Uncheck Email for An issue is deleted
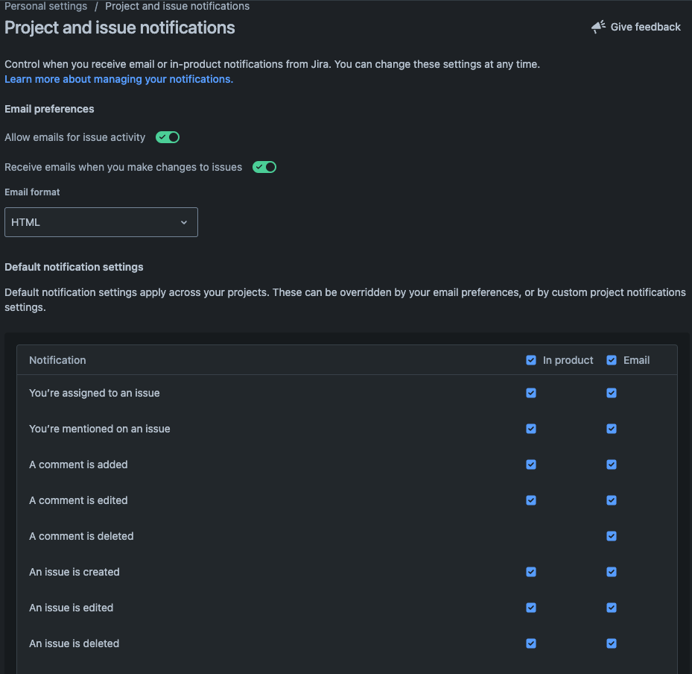Screen dimensions: 692x674 pyautogui.click(x=612, y=643)
